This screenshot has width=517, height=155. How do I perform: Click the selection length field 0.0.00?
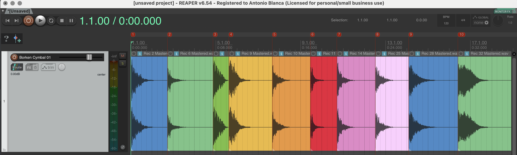click(421, 20)
